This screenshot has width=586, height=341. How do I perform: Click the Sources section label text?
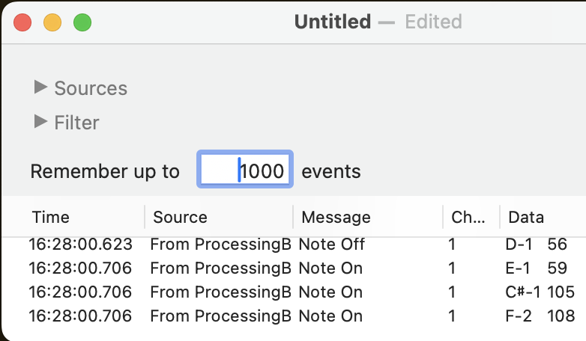[x=91, y=88]
